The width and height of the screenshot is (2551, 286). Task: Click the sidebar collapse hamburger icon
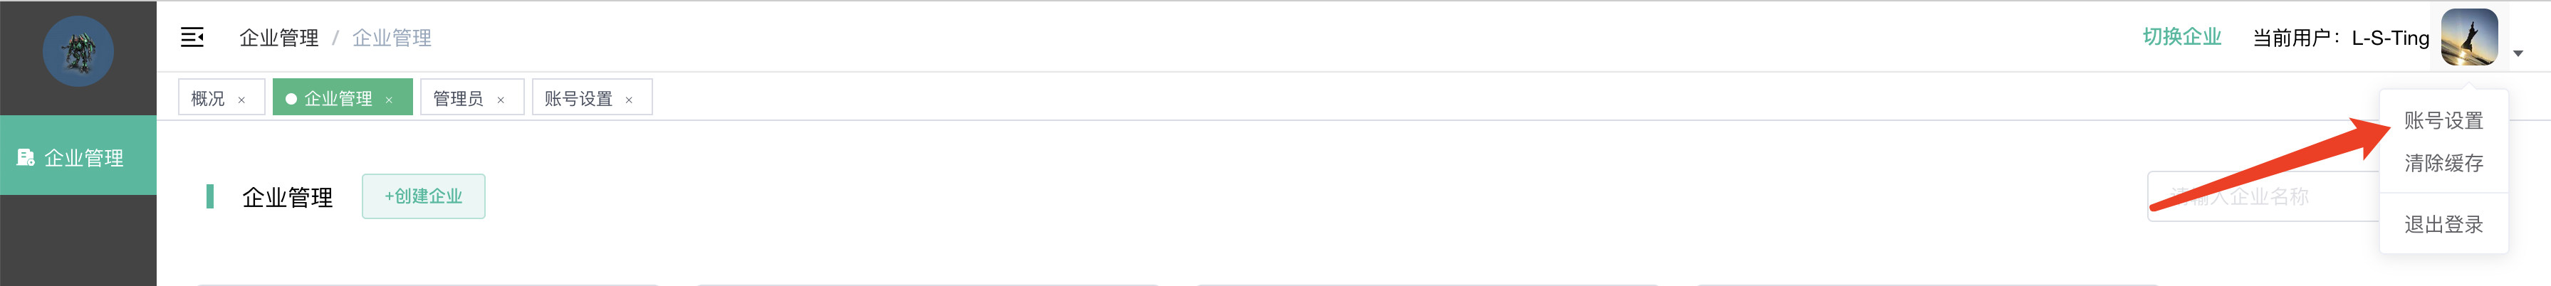192,38
